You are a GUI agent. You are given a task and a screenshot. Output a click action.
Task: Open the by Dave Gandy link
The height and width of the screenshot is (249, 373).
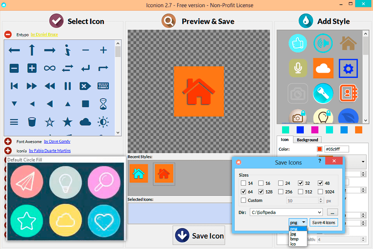[57, 142]
